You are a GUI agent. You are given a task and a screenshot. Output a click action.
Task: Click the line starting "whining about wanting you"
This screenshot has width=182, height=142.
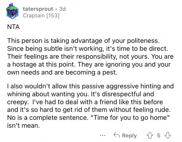(81, 94)
